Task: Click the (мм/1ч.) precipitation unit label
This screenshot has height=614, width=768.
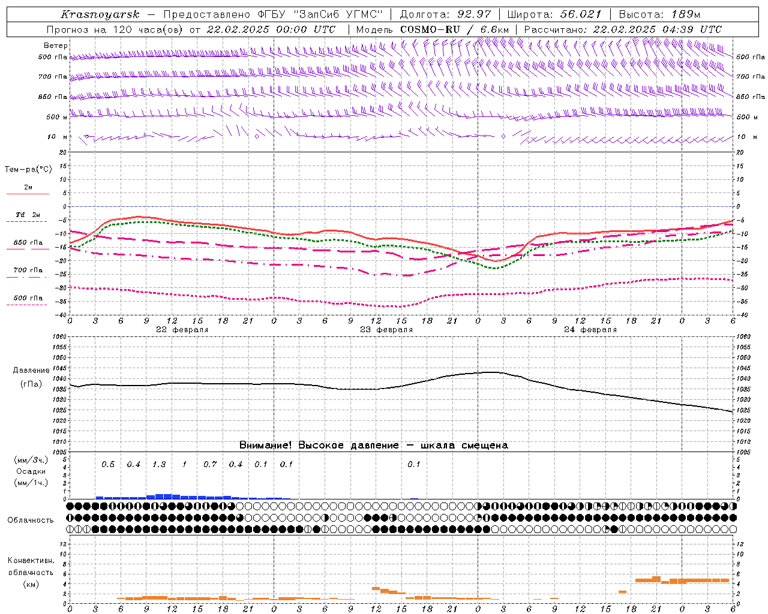Action: [31, 483]
